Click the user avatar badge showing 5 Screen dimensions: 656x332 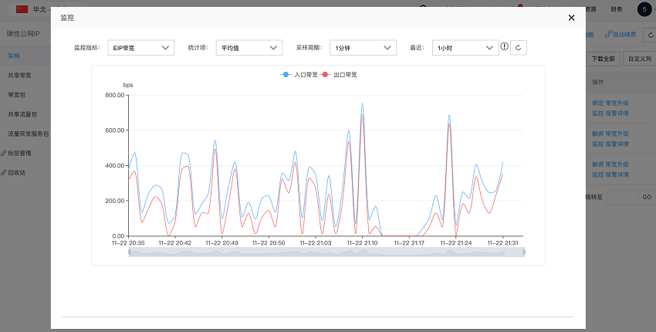pos(644,9)
